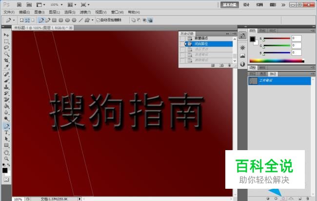Image resolution: width=317 pixels, height=201 pixels.
Task: Select the Clone Stamp tool
Action: pyautogui.click(x=6, y=87)
